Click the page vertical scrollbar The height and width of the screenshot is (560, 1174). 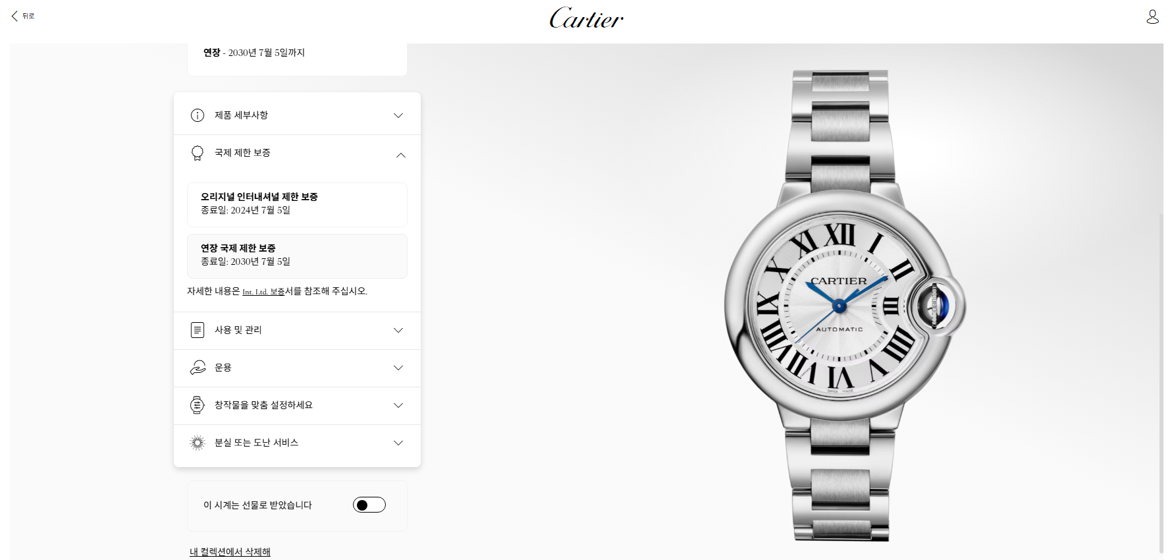pyautogui.click(x=1161, y=382)
